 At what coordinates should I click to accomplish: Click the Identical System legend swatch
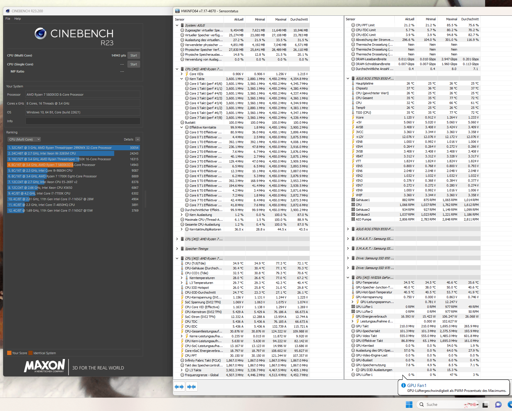click(31, 353)
